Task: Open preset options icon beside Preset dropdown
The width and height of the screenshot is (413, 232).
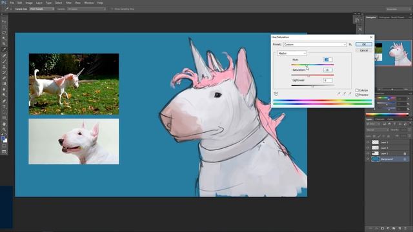Action: (350, 44)
